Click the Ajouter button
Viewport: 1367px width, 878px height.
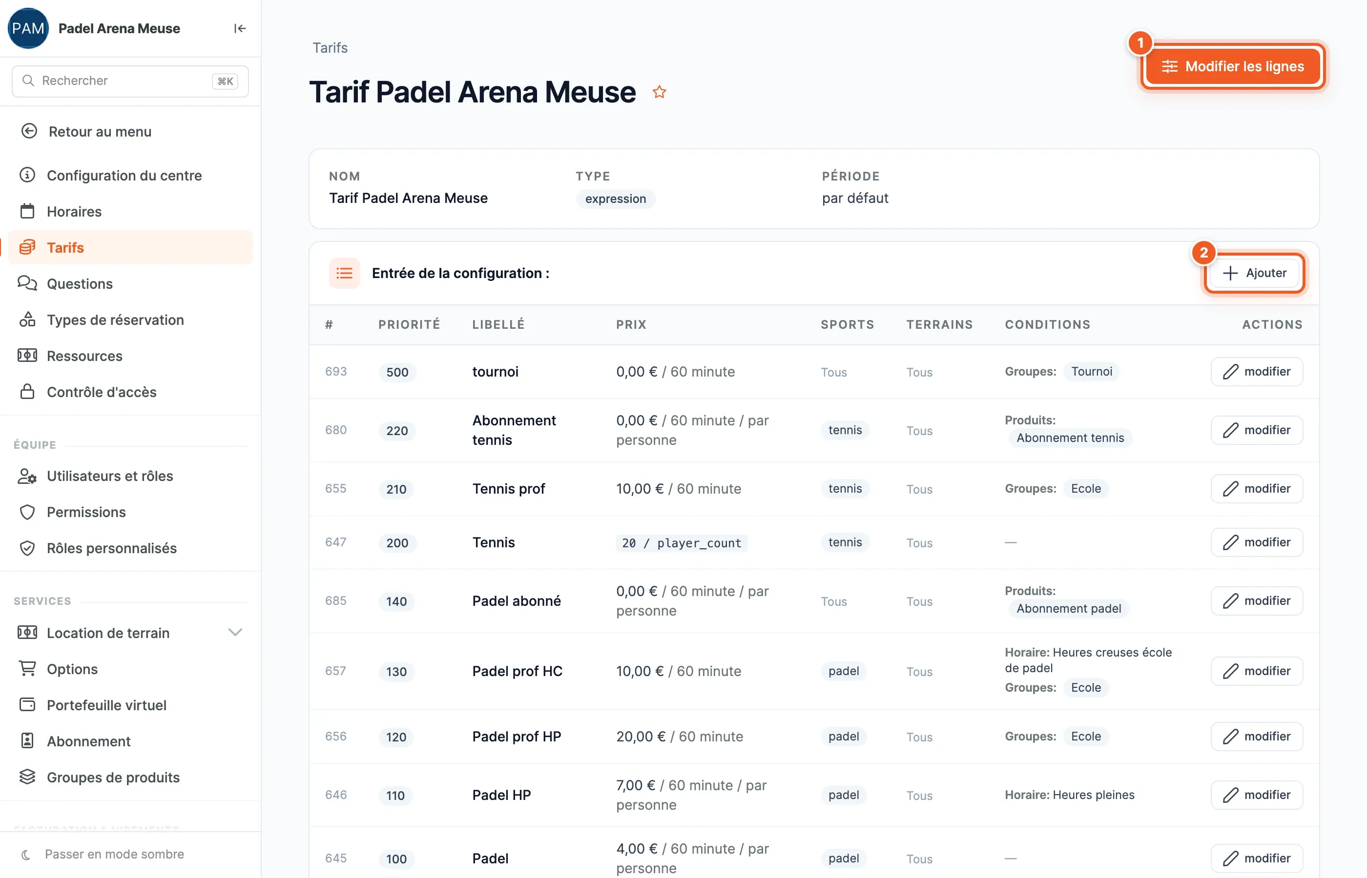1255,273
